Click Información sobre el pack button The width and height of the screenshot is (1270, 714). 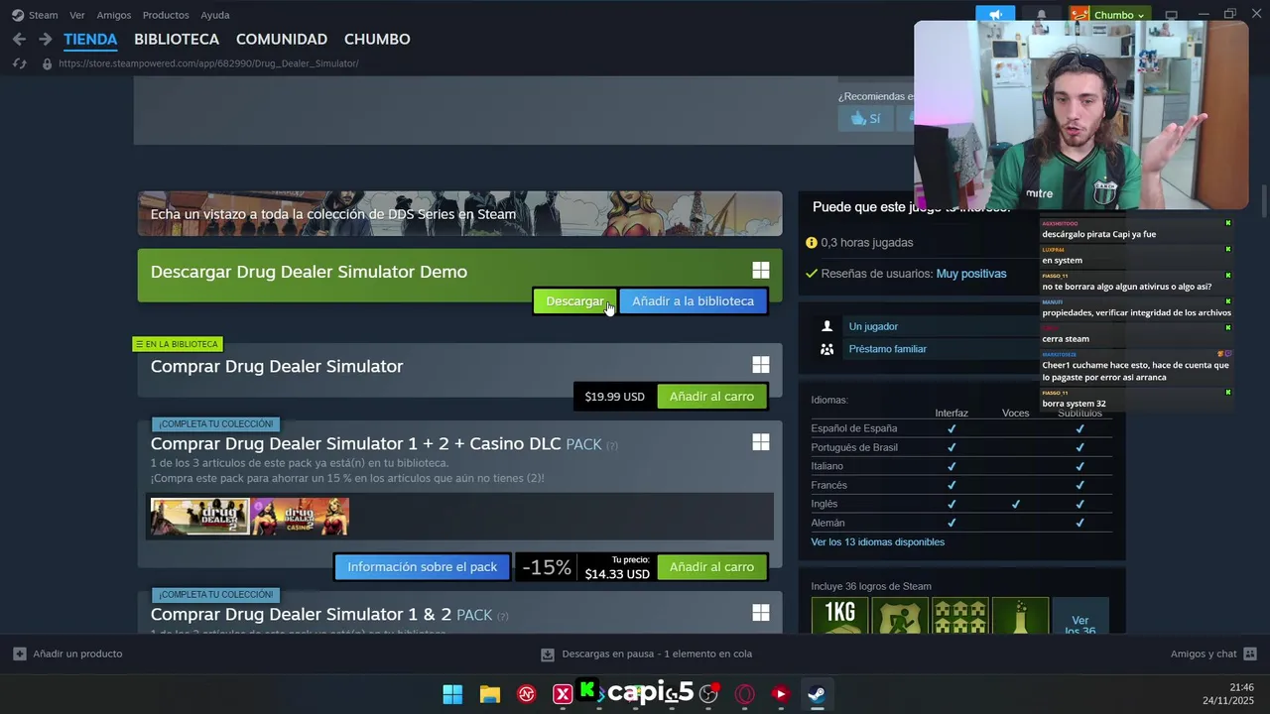click(x=422, y=567)
